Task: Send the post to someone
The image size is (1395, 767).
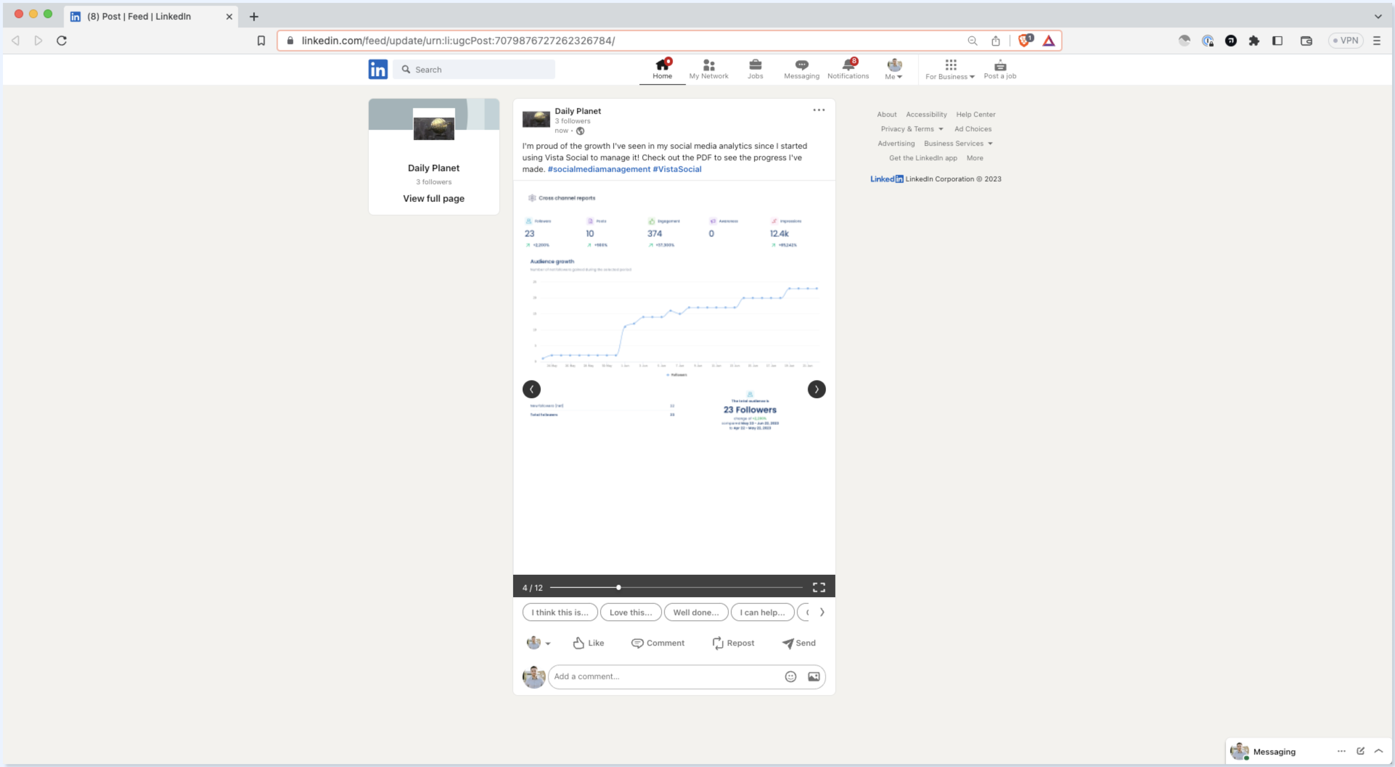Action: point(798,643)
